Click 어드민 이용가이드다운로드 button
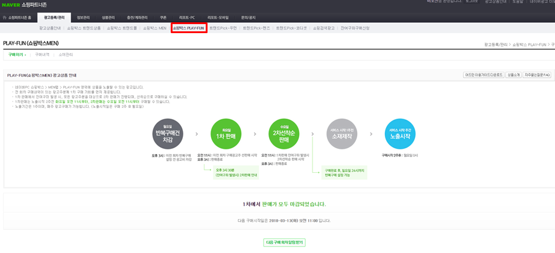555x253 pixels. [483, 75]
